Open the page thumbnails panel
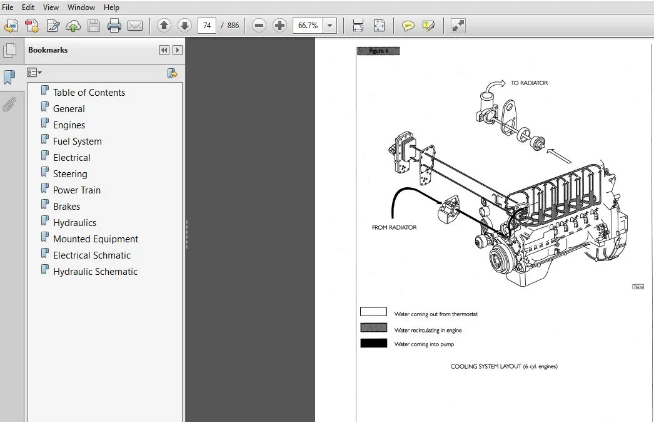Image resolution: width=654 pixels, height=422 pixels. point(10,51)
